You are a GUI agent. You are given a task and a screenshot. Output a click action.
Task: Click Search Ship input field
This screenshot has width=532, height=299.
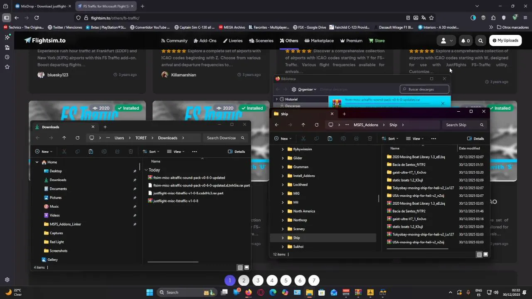click(x=464, y=125)
